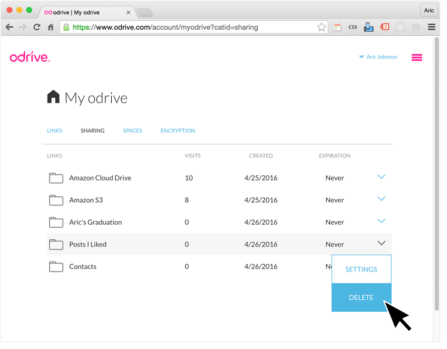Open the pink hamburger menu
The height and width of the screenshot is (349, 447).
417,58
